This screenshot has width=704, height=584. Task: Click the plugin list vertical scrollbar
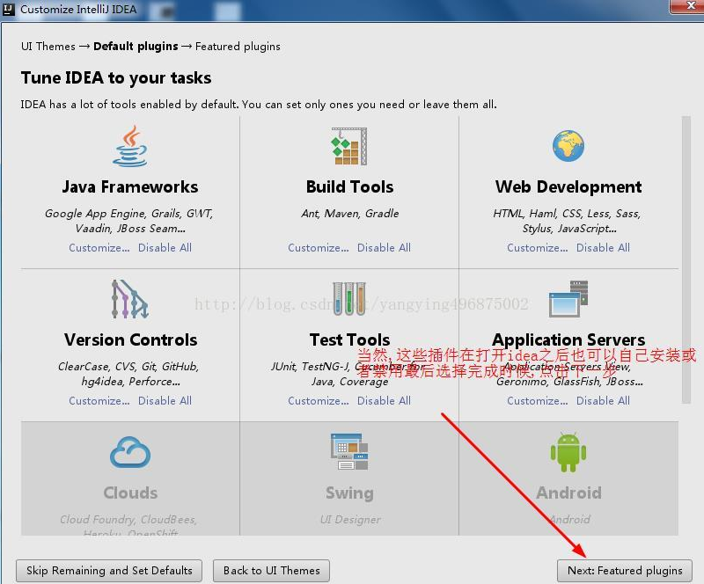pyautogui.click(x=686, y=260)
